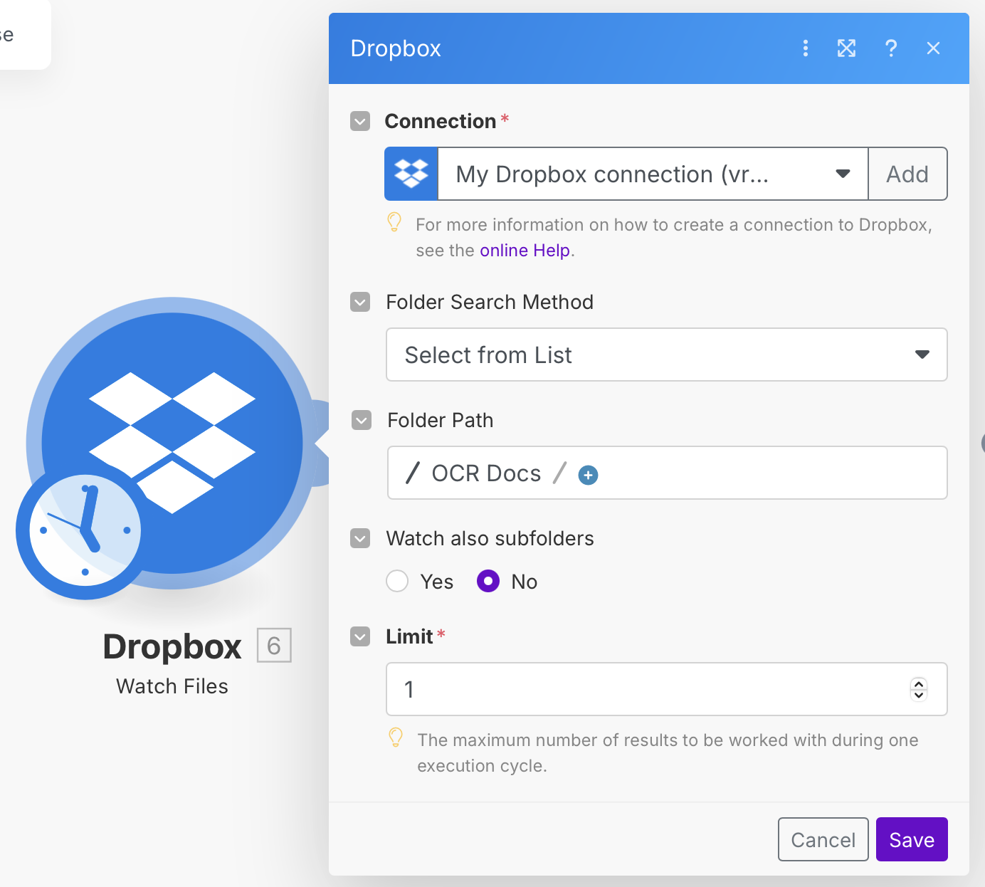Screen dimensions: 985x887
Task: Toggle the Watch also subfolders collapse chevron
Action: click(x=360, y=538)
